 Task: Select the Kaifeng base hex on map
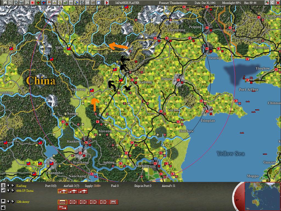coord(132,80)
